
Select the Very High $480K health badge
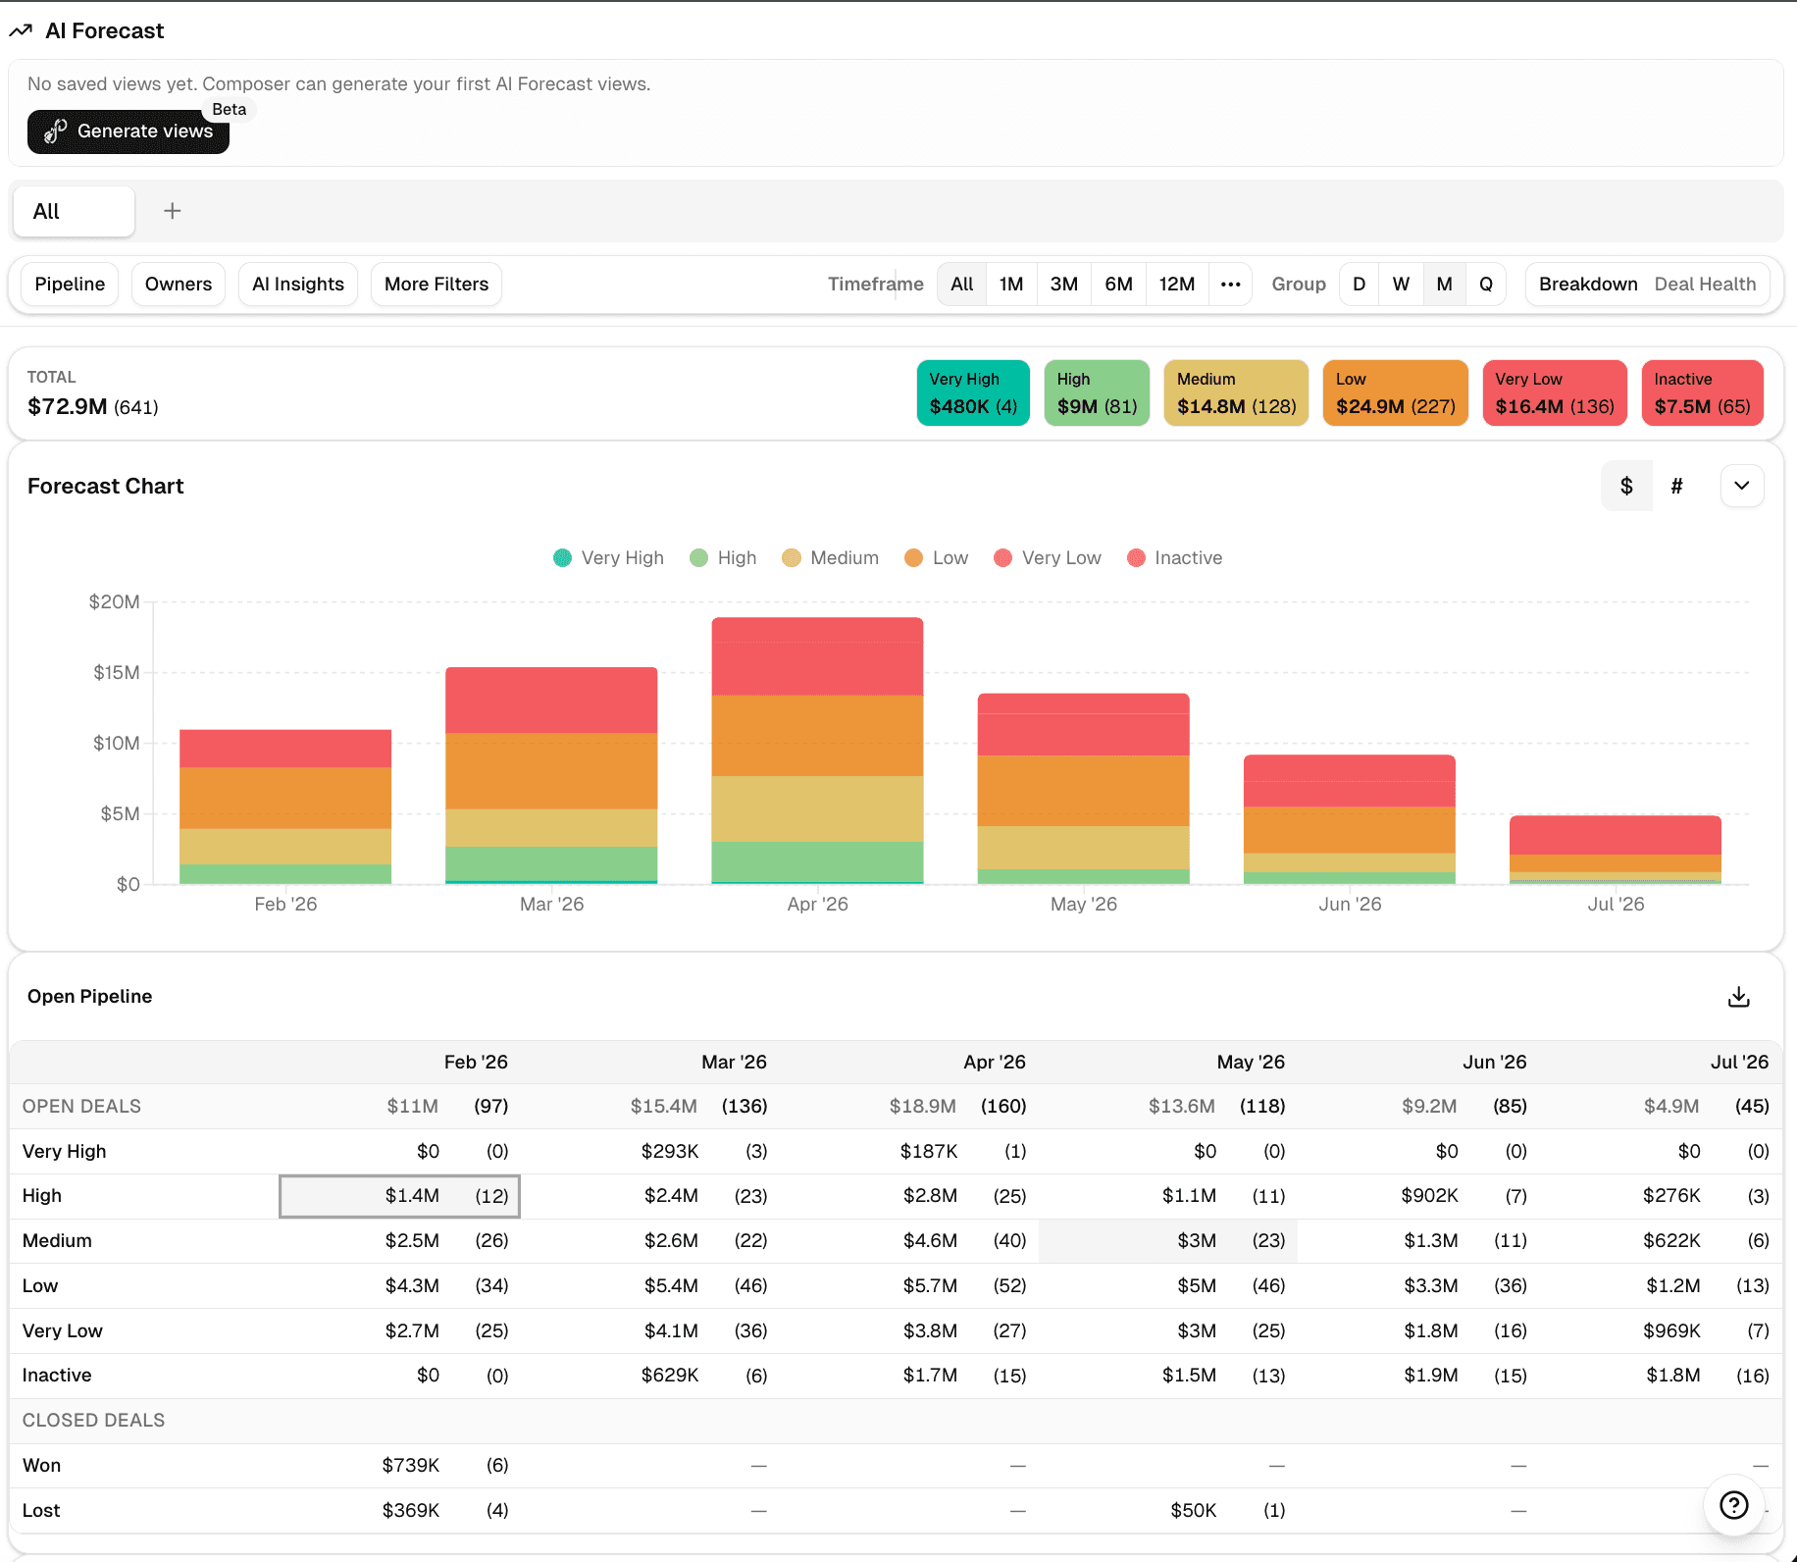(972, 392)
